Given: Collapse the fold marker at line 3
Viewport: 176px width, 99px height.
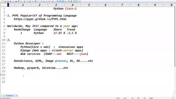Looking at the screenshot, I should click(6, 15).
